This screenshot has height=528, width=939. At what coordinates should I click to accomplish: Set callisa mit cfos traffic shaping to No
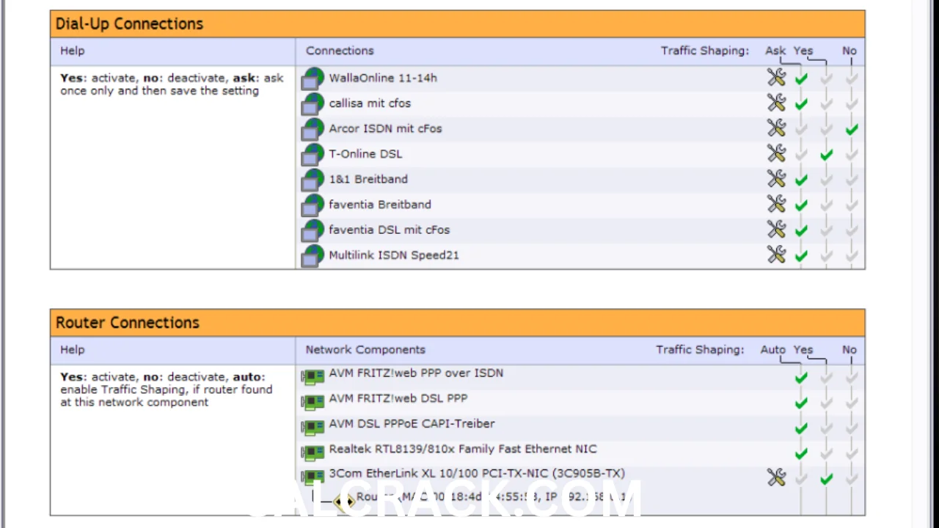click(851, 104)
